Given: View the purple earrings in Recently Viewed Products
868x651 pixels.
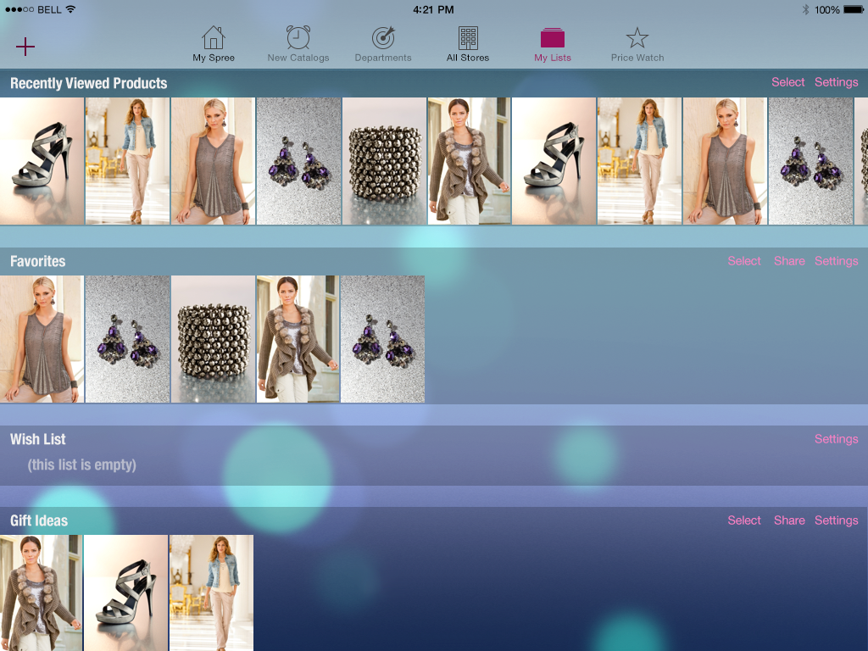Looking at the screenshot, I should pyautogui.click(x=299, y=161).
